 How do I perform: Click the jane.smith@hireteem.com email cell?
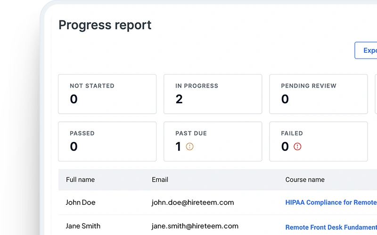pos(195,226)
